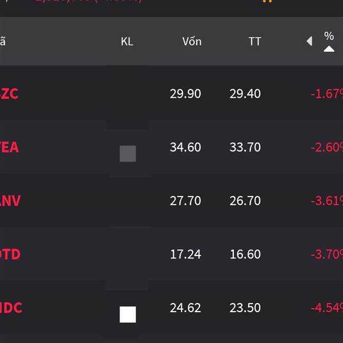Open the stock row with Vốn 29.90
This screenshot has height=343, width=343.
click(10, 94)
